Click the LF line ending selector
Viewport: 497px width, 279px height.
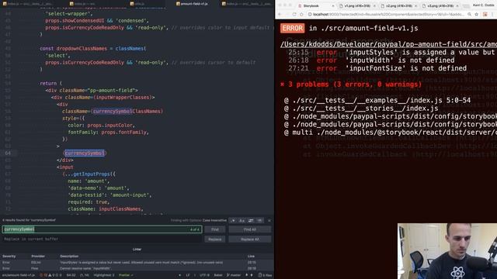pos(188,275)
